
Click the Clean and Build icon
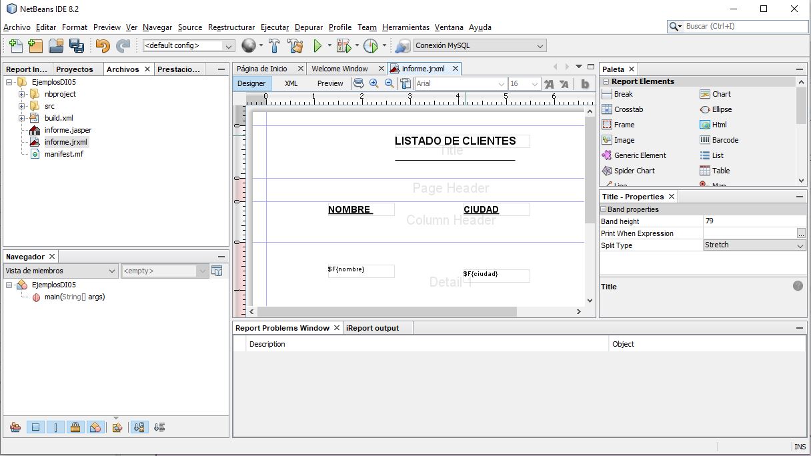point(295,45)
